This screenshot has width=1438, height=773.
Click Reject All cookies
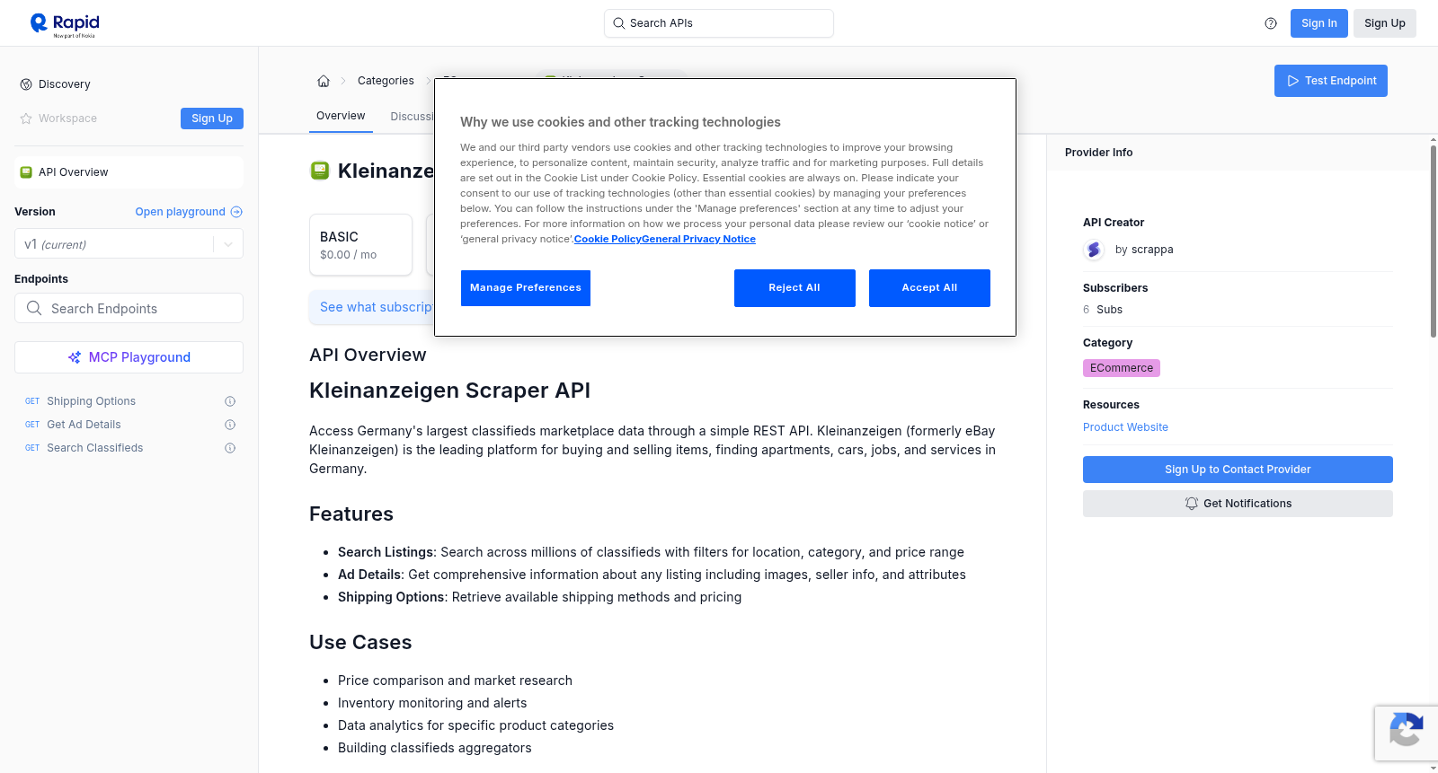pyautogui.click(x=794, y=288)
